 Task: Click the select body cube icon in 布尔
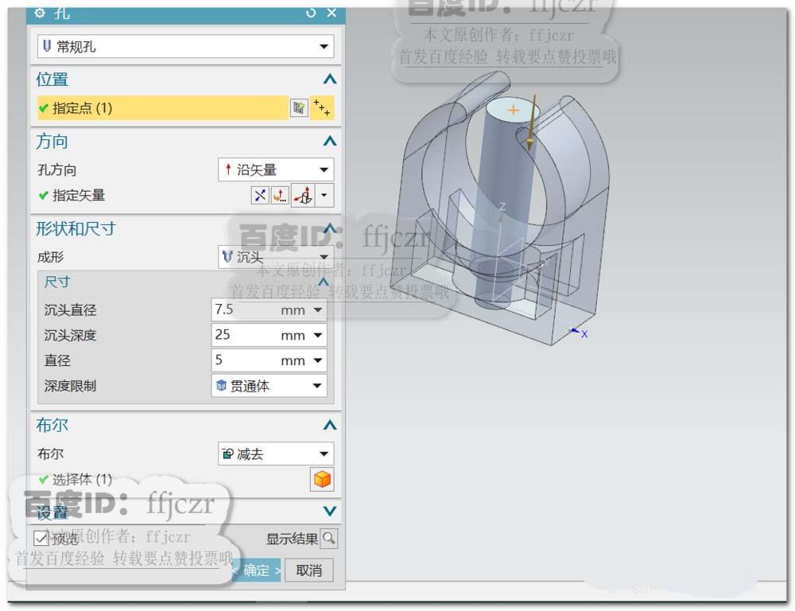pos(324,480)
